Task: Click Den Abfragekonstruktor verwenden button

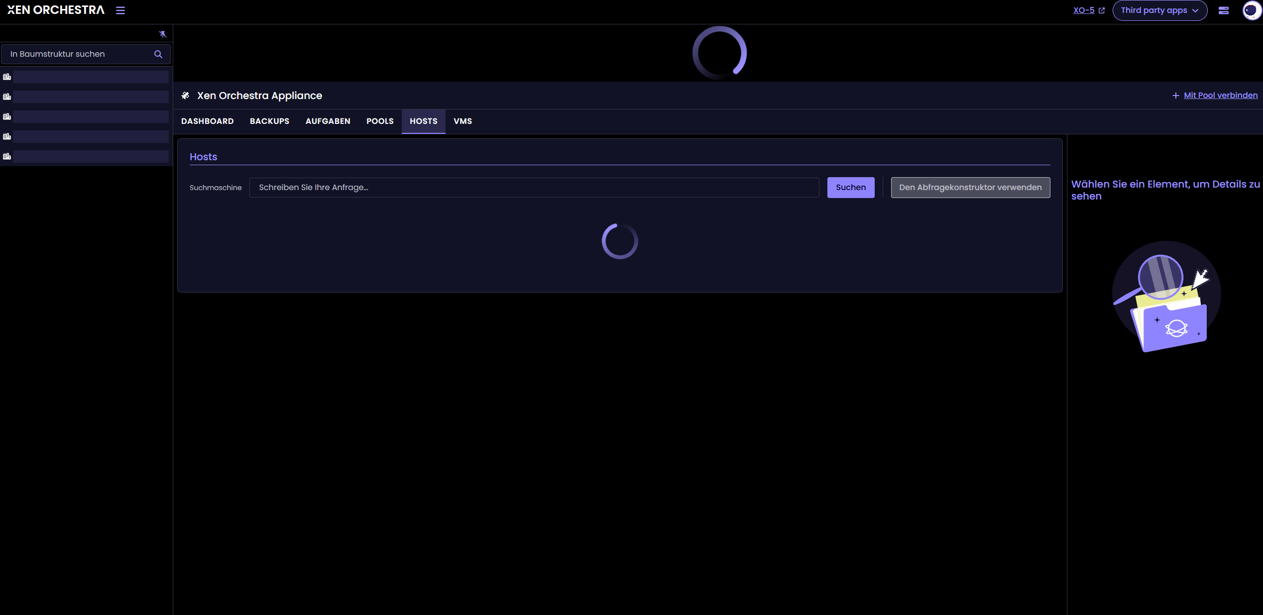Action: 970,188
